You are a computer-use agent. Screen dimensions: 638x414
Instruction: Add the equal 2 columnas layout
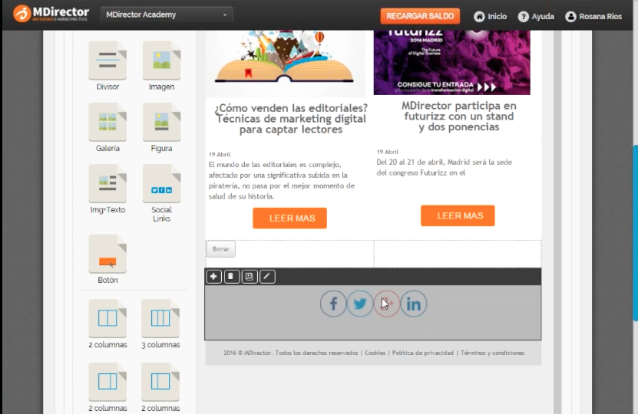click(107, 318)
